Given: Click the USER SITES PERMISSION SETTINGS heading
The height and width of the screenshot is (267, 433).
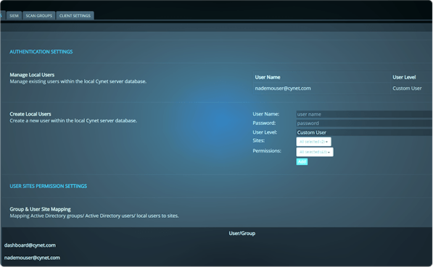Looking at the screenshot, I should 49,186.
